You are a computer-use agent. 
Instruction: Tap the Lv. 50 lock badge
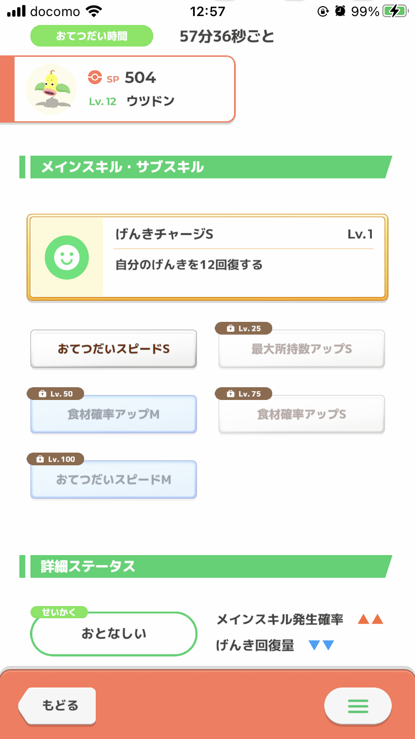[x=55, y=394]
